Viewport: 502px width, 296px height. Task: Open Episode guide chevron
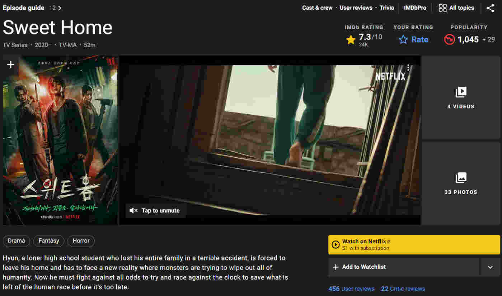[x=60, y=8]
